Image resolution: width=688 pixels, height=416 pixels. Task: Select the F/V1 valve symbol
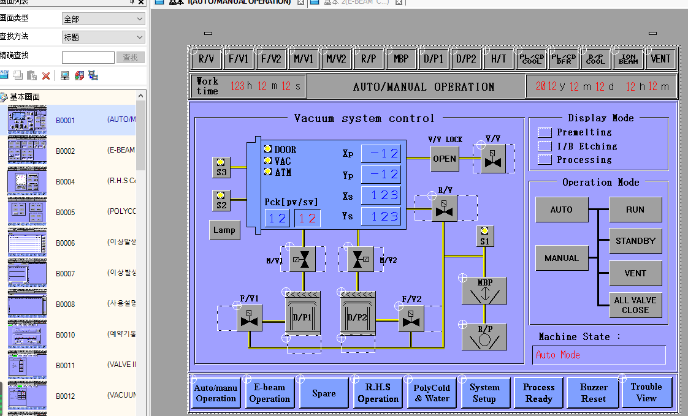tap(250, 318)
